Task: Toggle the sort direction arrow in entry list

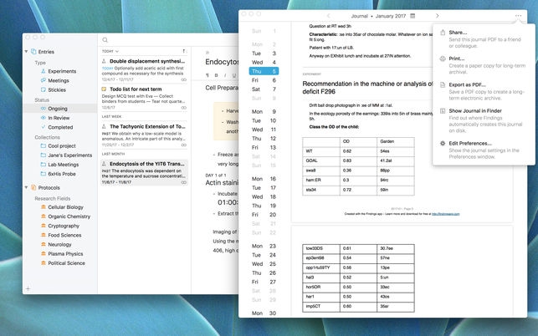Action: pyautogui.click(x=184, y=51)
